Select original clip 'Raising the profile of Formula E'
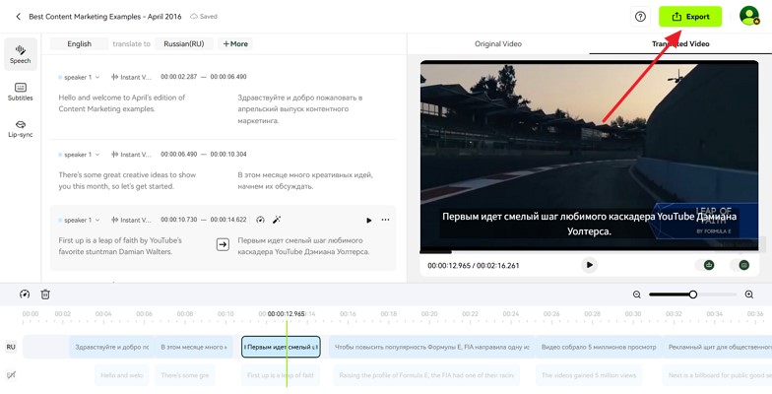Screen dimensions: 772x394 tap(426, 375)
